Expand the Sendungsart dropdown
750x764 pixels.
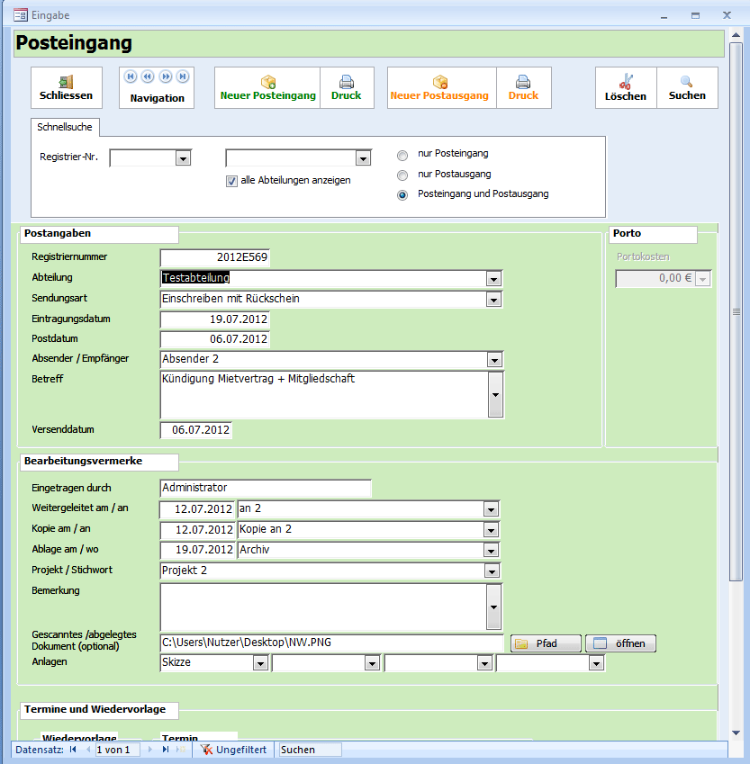pos(493,300)
